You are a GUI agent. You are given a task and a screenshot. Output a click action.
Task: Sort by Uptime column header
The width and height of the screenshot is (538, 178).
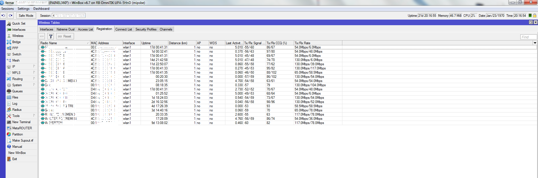(154, 43)
